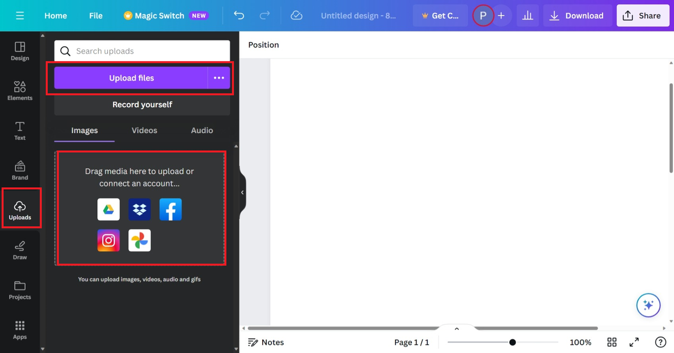674x353 pixels.
Task: Open the Text side panel
Action: [x=20, y=131]
